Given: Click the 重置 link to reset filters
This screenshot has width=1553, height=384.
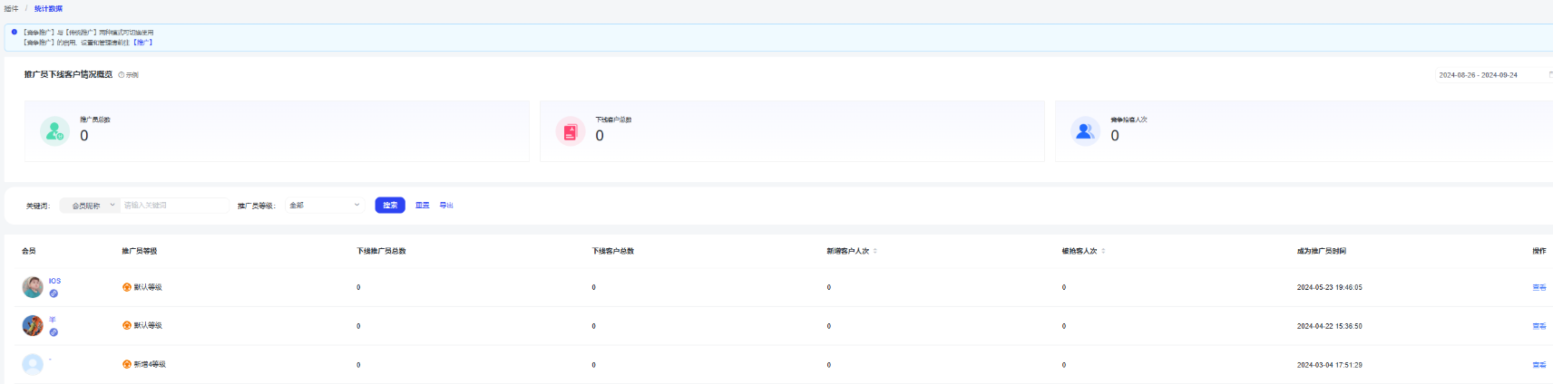Looking at the screenshot, I should (x=422, y=206).
